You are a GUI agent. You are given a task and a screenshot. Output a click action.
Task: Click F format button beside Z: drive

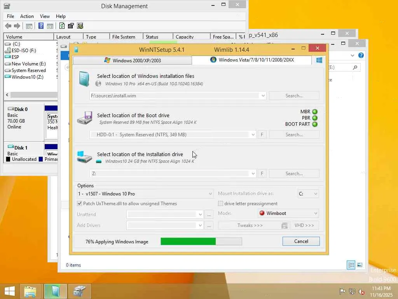pos(262,173)
